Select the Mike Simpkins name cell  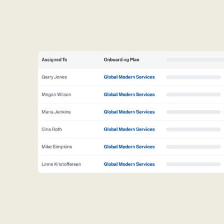(x=57, y=147)
